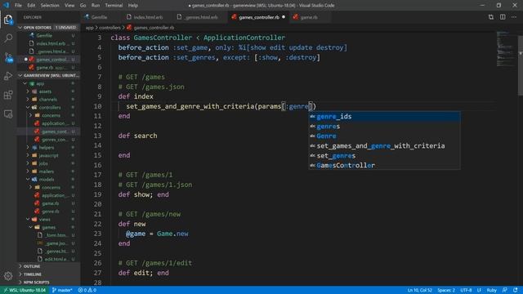Click the WSL: Ubuntu-18.04 remote indicator
The height and width of the screenshot is (294, 523).
click(x=25, y=290)
